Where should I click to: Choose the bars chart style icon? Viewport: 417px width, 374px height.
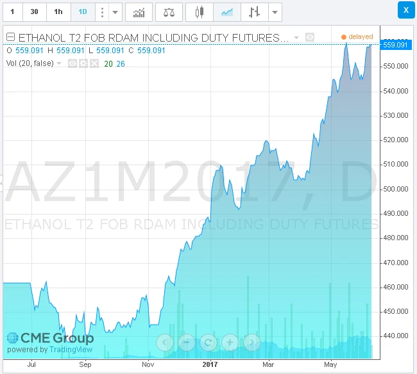(254, 12)
